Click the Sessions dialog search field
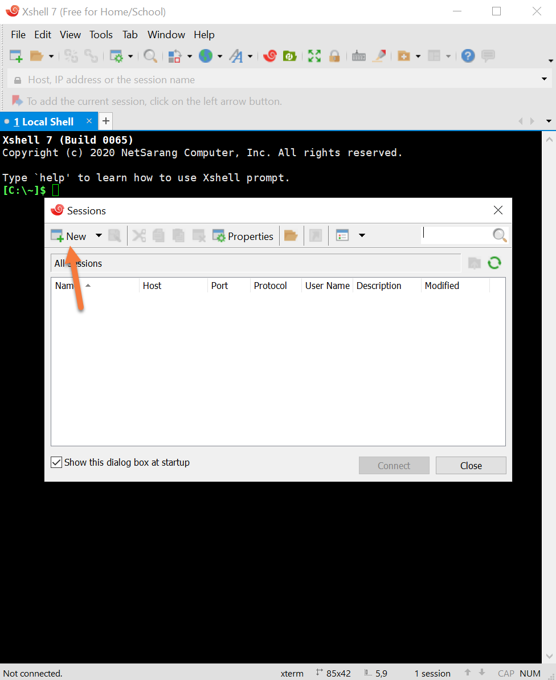Screen dimensions: 556x680 (456, 235)
